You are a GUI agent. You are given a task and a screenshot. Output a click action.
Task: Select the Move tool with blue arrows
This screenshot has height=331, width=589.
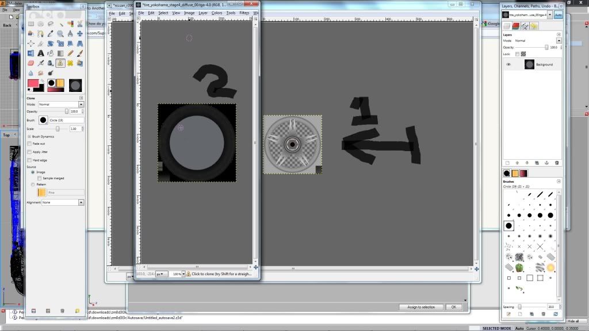pyautogui.click(x=80, y=33)
